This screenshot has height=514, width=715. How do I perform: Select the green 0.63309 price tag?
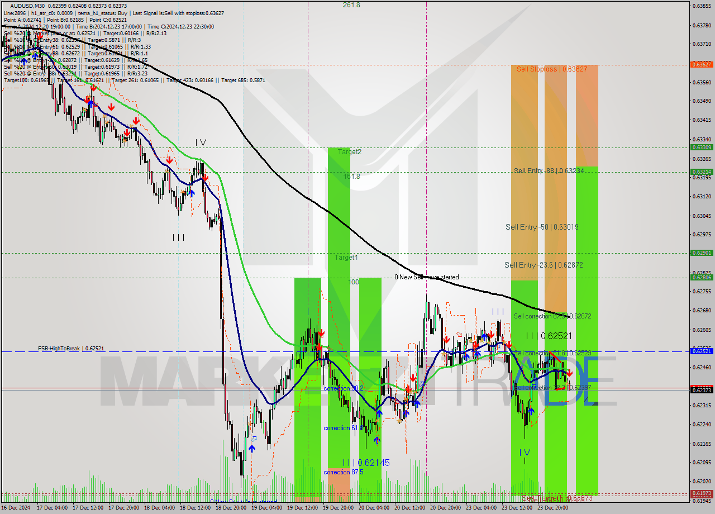coord(702,147)
